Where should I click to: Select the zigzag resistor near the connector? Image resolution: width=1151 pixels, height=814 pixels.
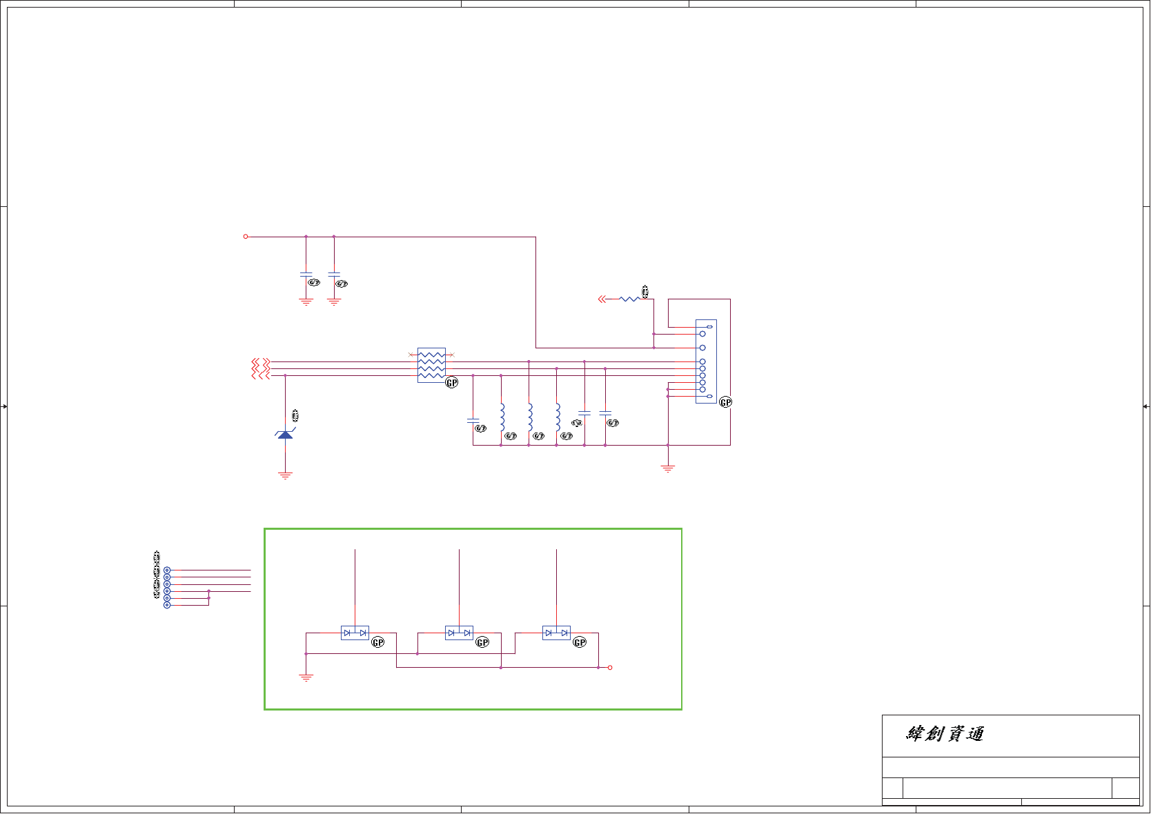(x=629, y=299)
